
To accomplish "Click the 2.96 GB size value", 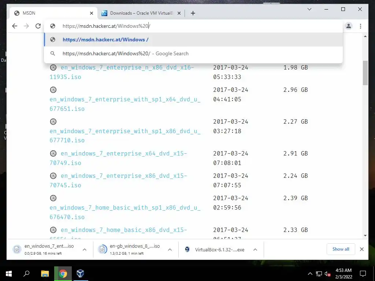I will click(296, 90).
